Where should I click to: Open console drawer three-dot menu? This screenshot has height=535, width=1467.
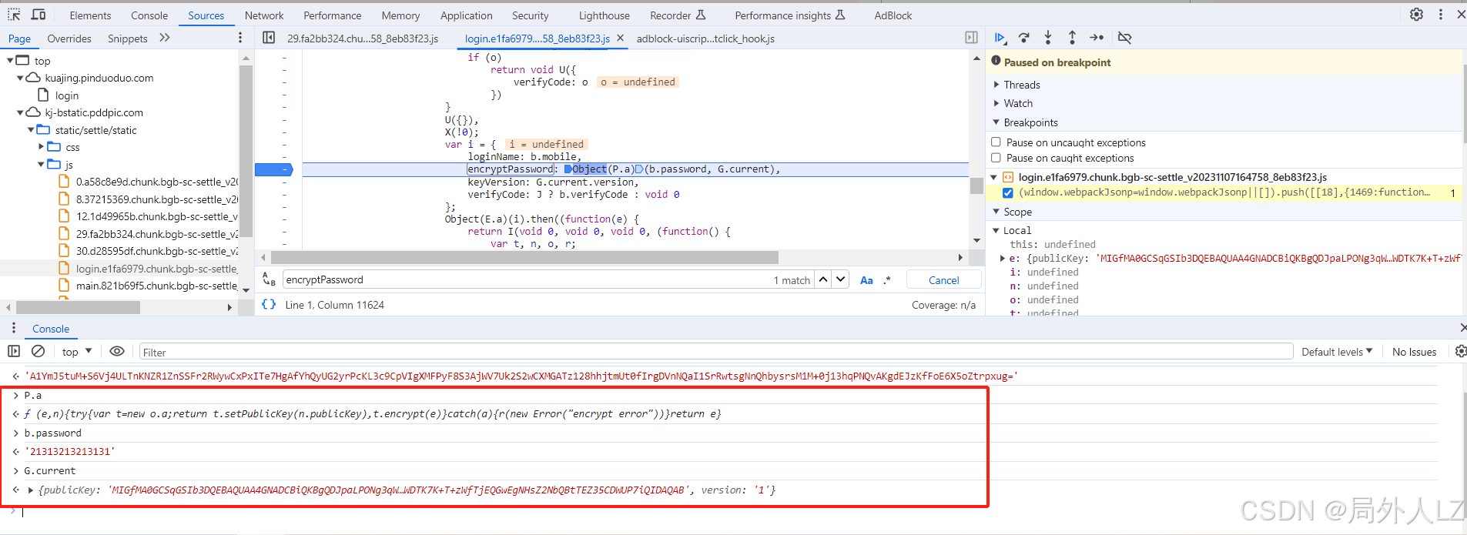point(14,328)
